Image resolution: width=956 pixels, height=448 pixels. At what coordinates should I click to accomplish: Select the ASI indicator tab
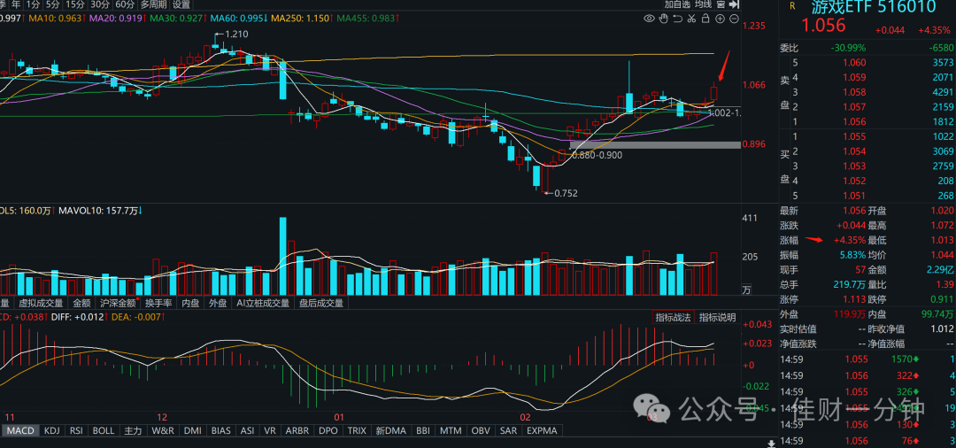point(248,430)
